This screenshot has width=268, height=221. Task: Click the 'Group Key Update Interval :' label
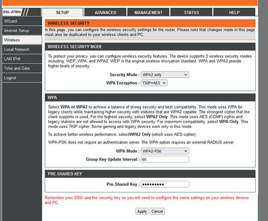[x=113, y=159]
